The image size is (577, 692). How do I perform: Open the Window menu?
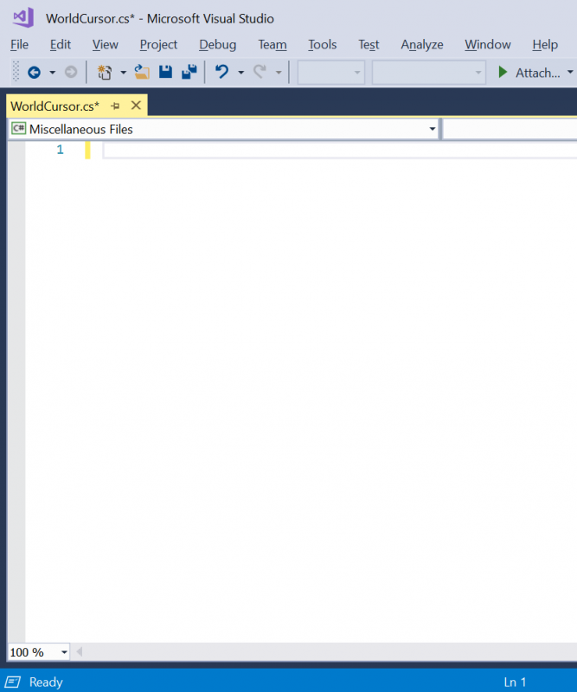[488, 45]
